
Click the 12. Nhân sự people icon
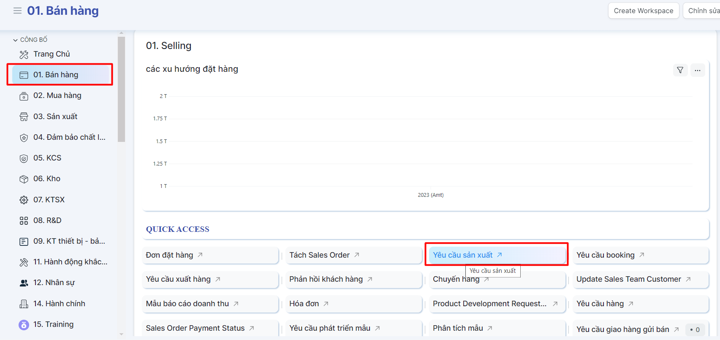24,283
